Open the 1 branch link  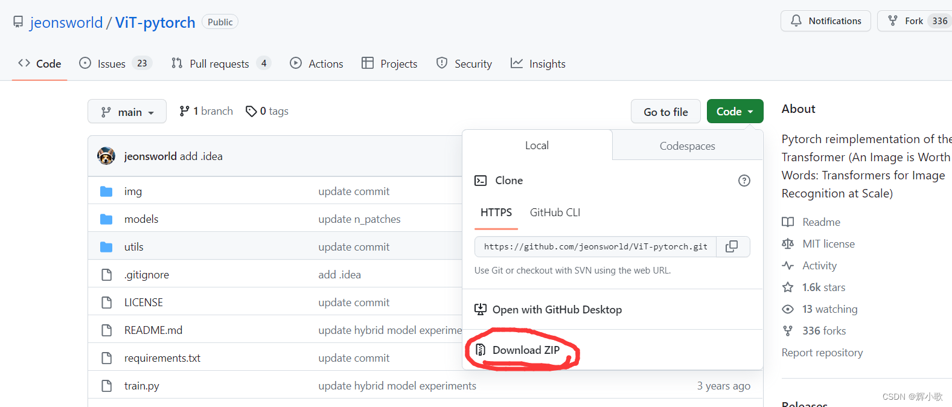(206, 111)
